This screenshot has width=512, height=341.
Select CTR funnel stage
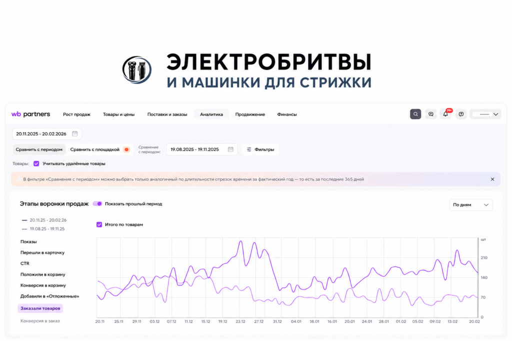pyautogui.click(x=25, y=264)
